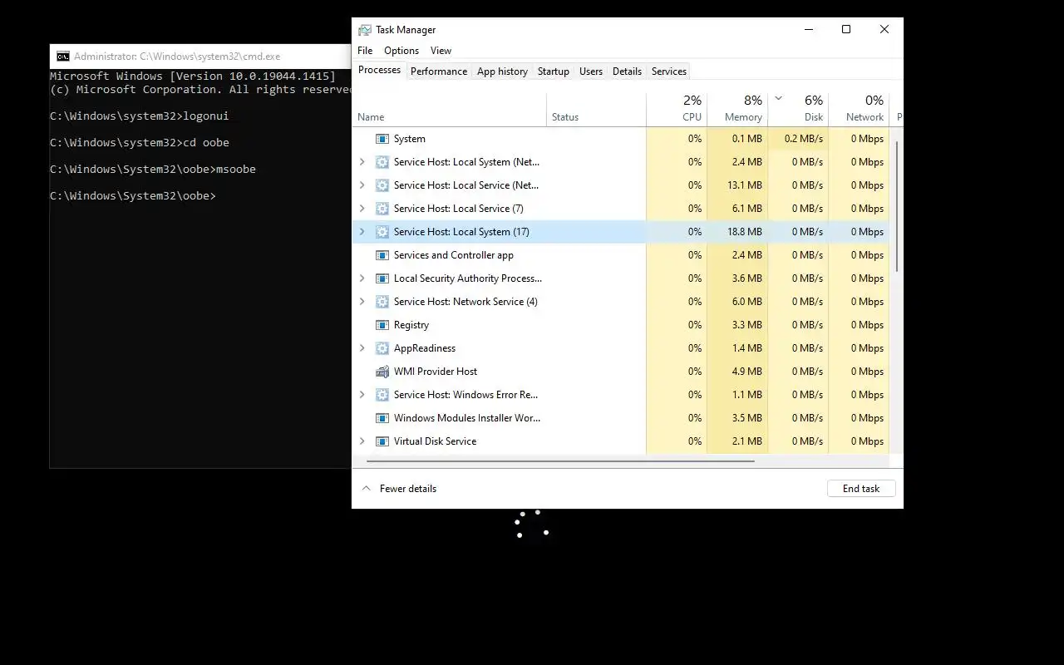Select the Processes tab
The image size is (1064, 665).
(380, 70)
